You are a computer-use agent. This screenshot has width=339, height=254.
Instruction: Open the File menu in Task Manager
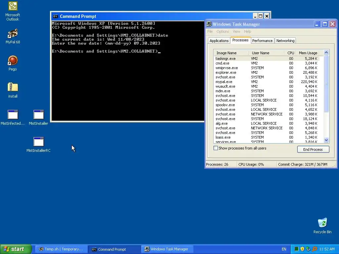pos(210,31)
